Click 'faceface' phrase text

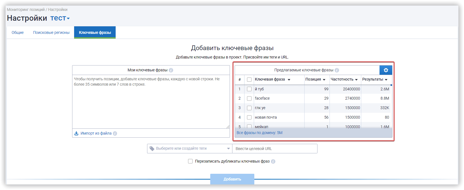click(x=262, y=98)
